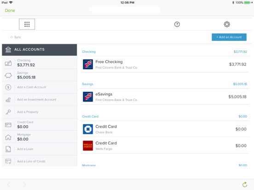Click Wells Fargo card balance $0.00
This screenshot has height=190, width=254.
pyautogui.click(x=241, y=146)
